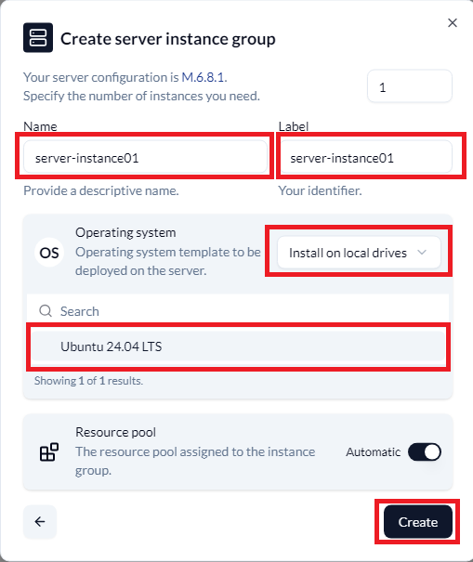Image resolution: width=473 pixels, height=562 pixels.
Task: Toggle the Automatic resource pool switch
Action: coord(425,451)
